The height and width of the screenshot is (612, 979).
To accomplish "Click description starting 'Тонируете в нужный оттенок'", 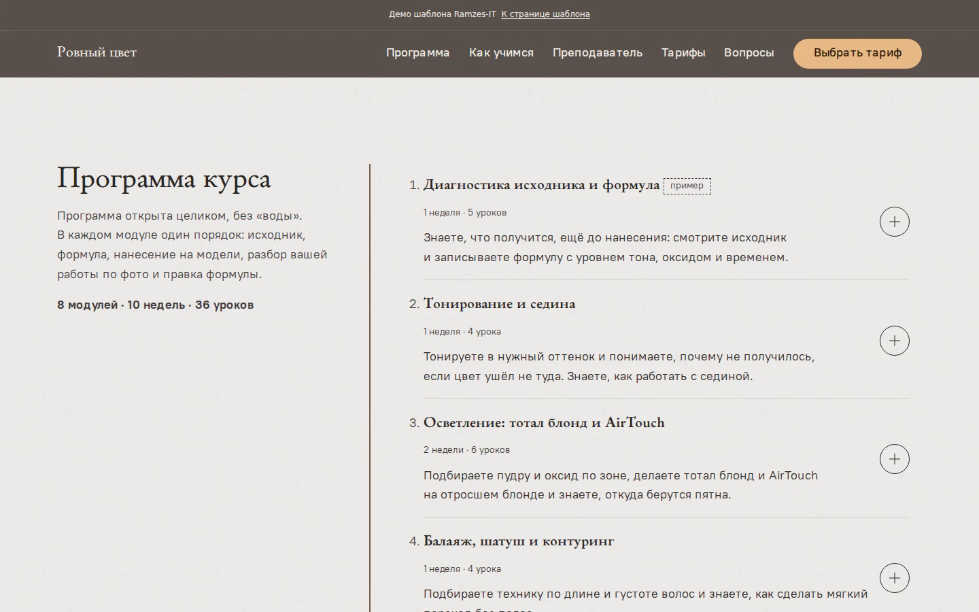I will [x=619, y=367].
